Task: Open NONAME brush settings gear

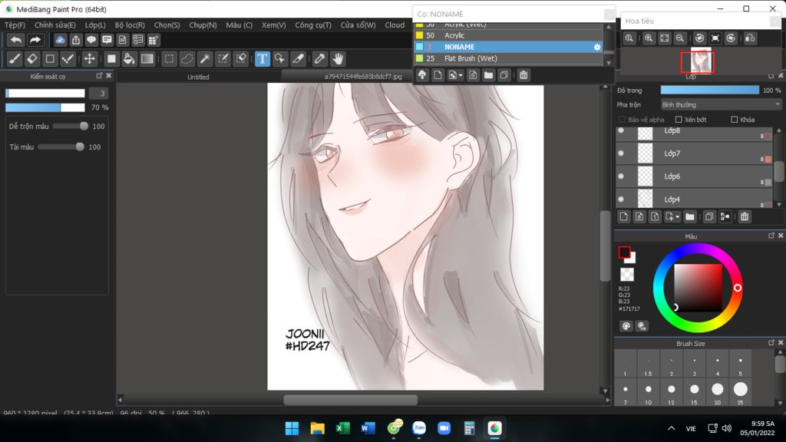Action: tap(597, 48)
